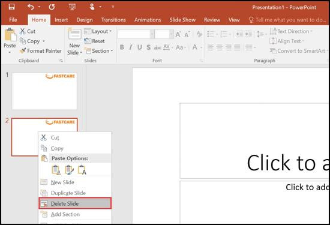The image size is (330, 225).
Task: Choose Copy from the context menu
Action: click(75, 148)
